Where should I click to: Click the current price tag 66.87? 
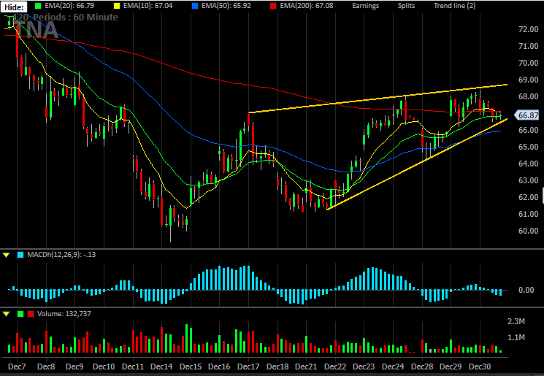527,115
